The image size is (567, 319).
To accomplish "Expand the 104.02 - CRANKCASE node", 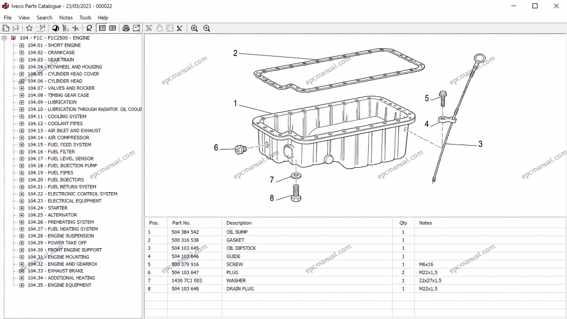I will [x=22, y=53].
